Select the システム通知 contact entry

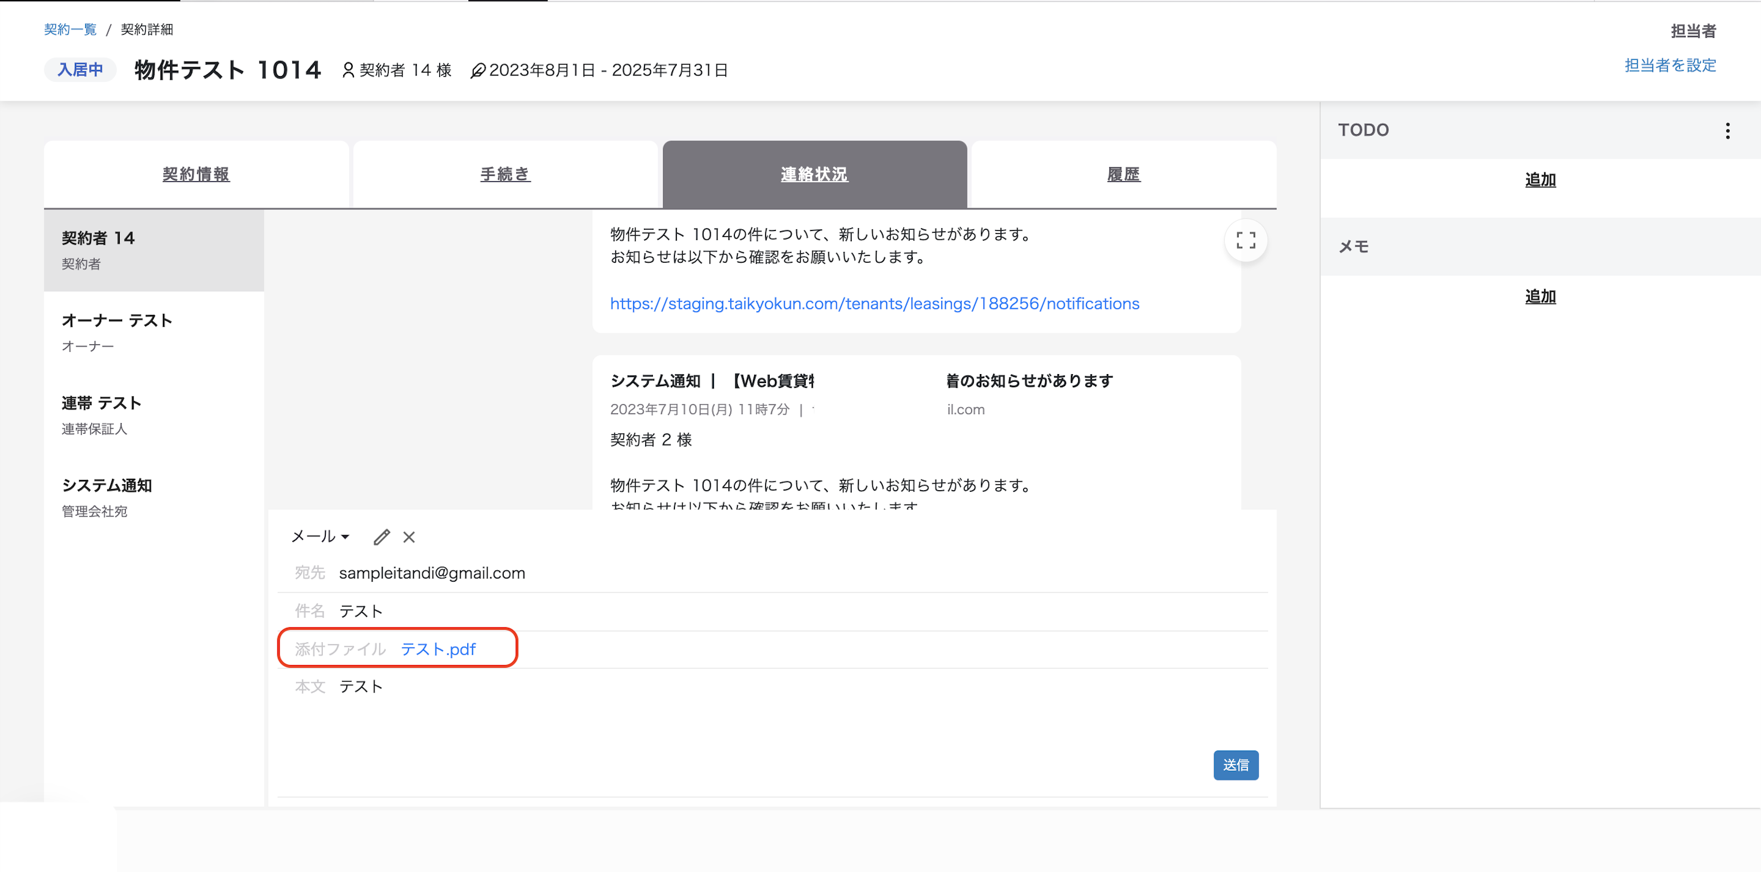click(154, 498)
